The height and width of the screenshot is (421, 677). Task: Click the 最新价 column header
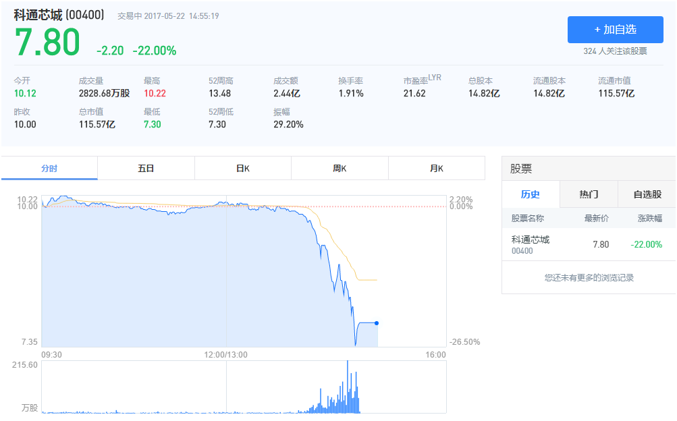(x=596, y=219)
